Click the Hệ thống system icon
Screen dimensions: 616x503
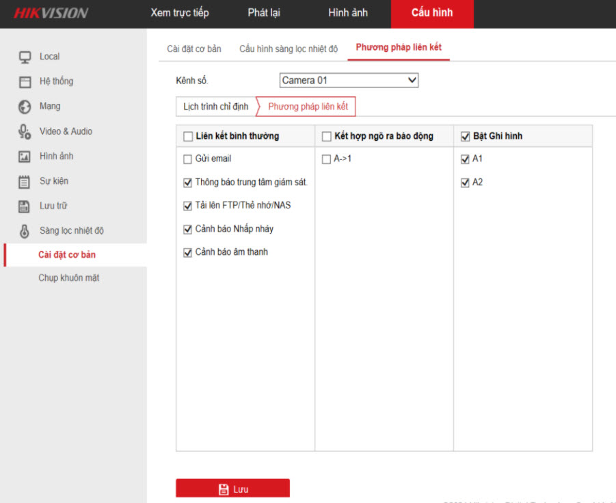pyautogui.click(x=25, y=82)
